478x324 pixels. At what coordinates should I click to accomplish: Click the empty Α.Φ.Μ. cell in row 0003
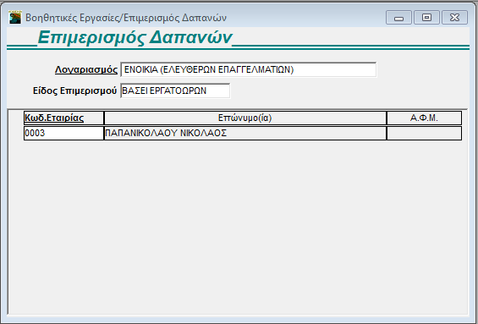(x=424, y=133)
